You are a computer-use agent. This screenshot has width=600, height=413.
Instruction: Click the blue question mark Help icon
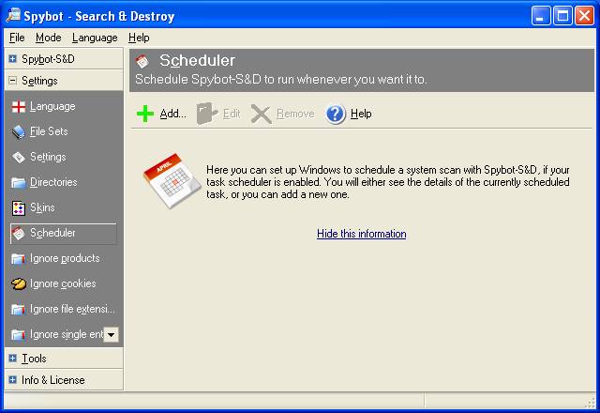[x=336, y=114]
